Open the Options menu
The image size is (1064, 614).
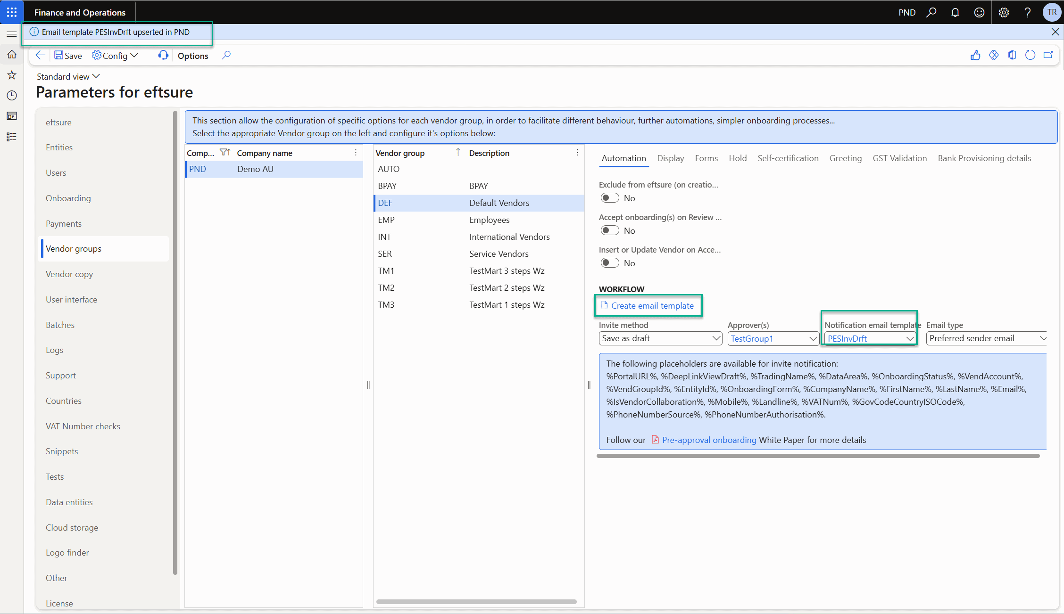point(193,56)
